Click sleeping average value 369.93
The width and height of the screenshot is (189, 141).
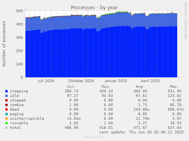coord(140,91)
